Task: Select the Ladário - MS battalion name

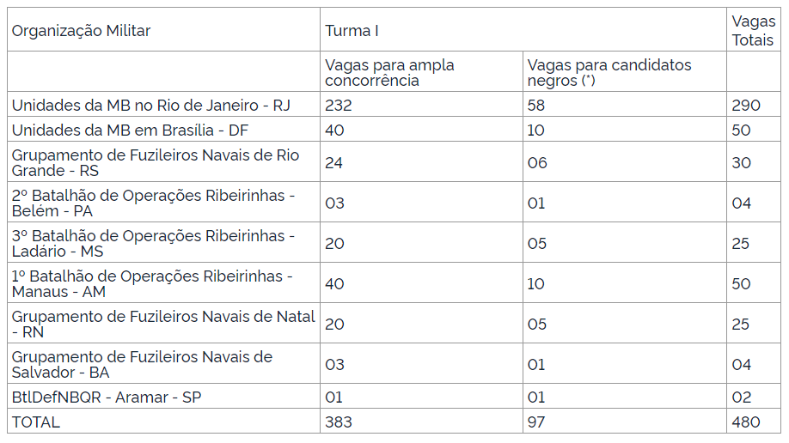Action: click(153, 243)
